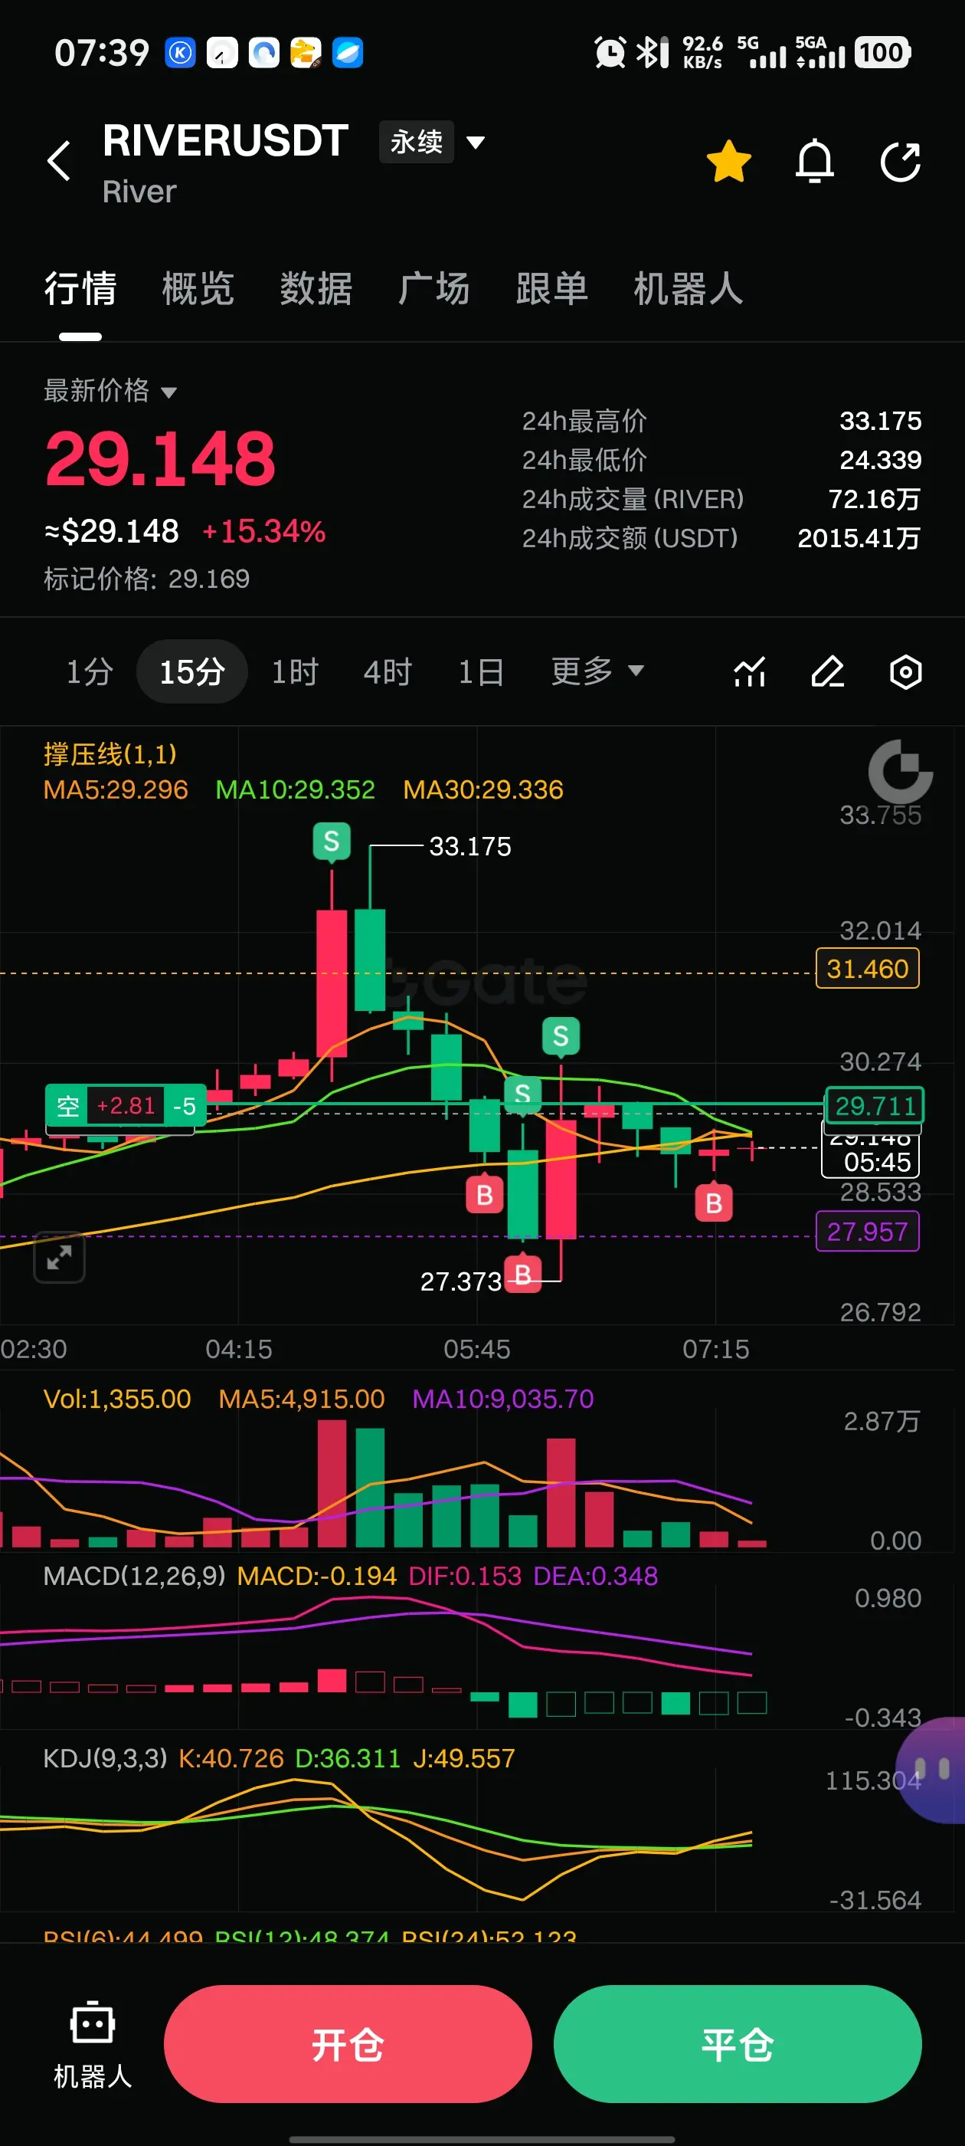Tap the Bluetooth status icon
Viewport: 965px width, 2146px height.
(x=653, y=52)
